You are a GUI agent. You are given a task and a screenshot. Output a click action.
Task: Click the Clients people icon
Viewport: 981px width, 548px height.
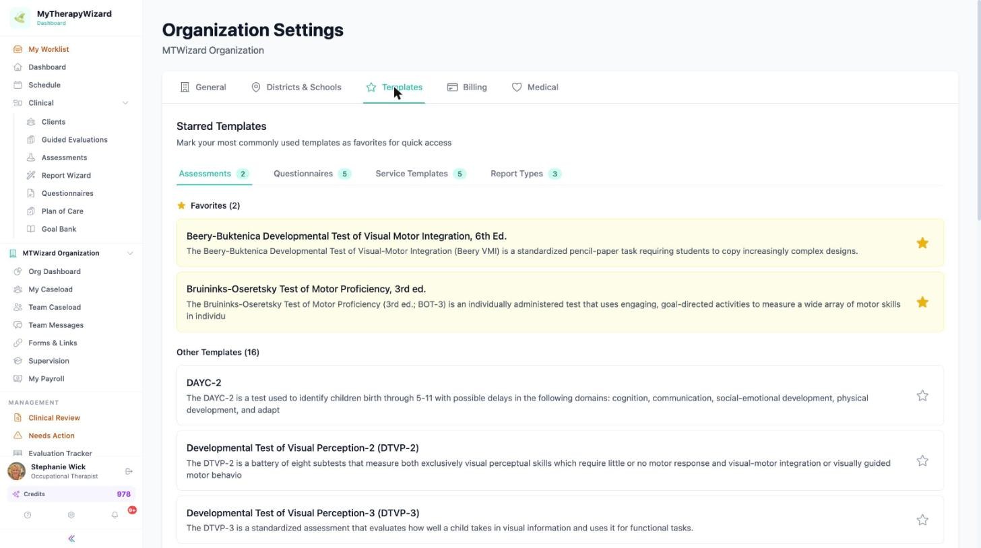pos(31,122)
